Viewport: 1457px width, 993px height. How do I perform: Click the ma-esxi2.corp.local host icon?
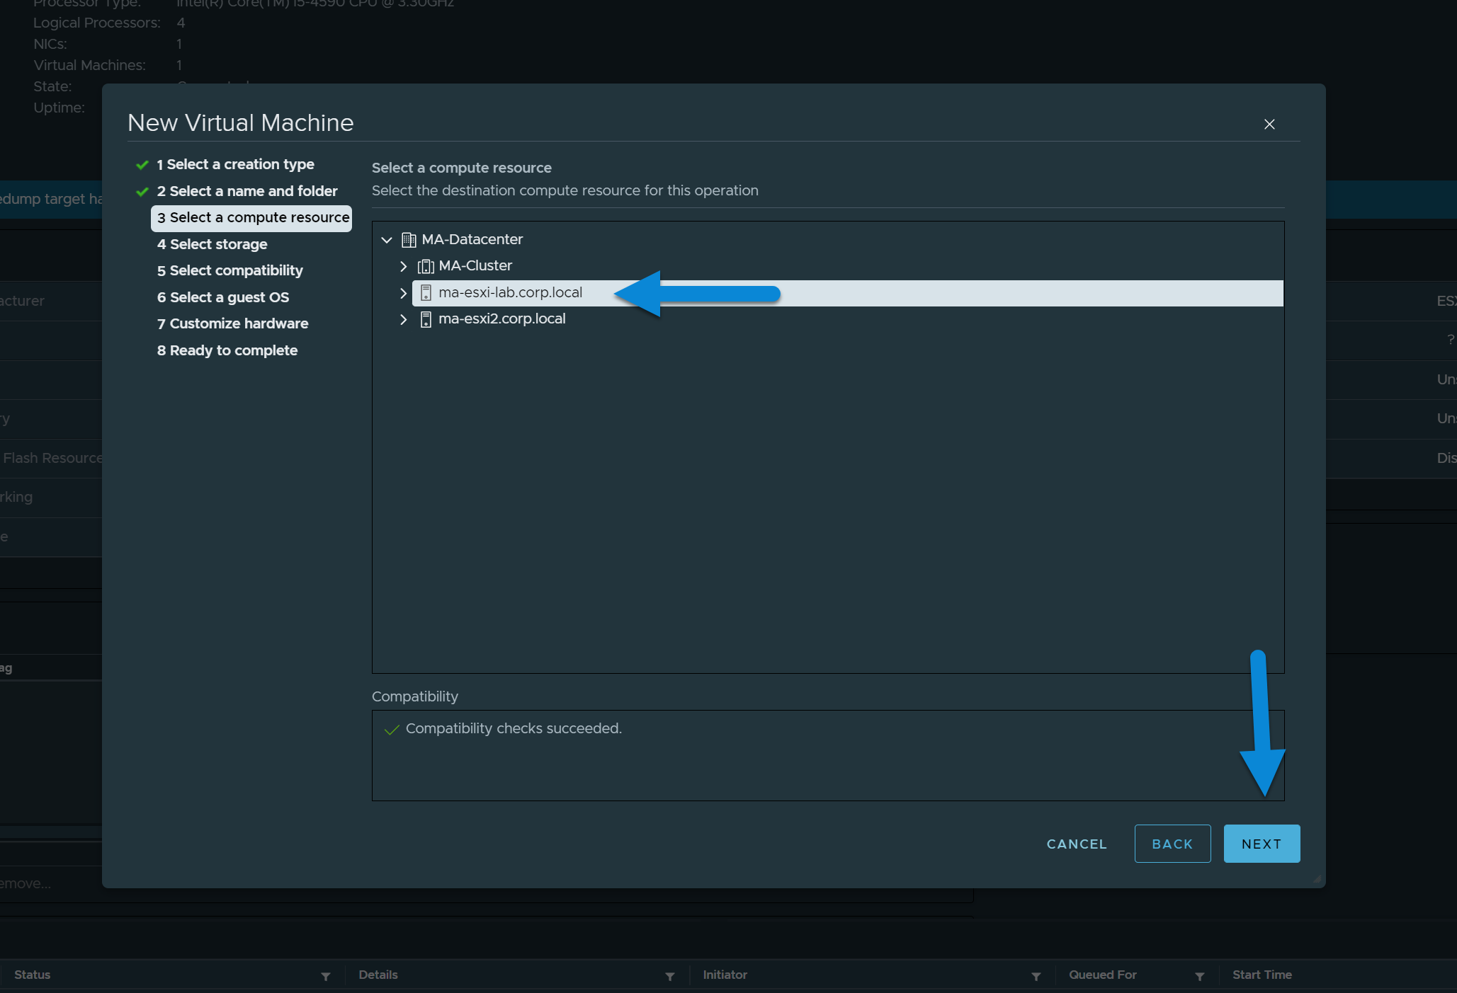[x=426, y=319]
